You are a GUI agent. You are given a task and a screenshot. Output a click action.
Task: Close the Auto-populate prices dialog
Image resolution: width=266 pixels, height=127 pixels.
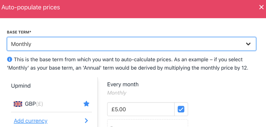261,7
